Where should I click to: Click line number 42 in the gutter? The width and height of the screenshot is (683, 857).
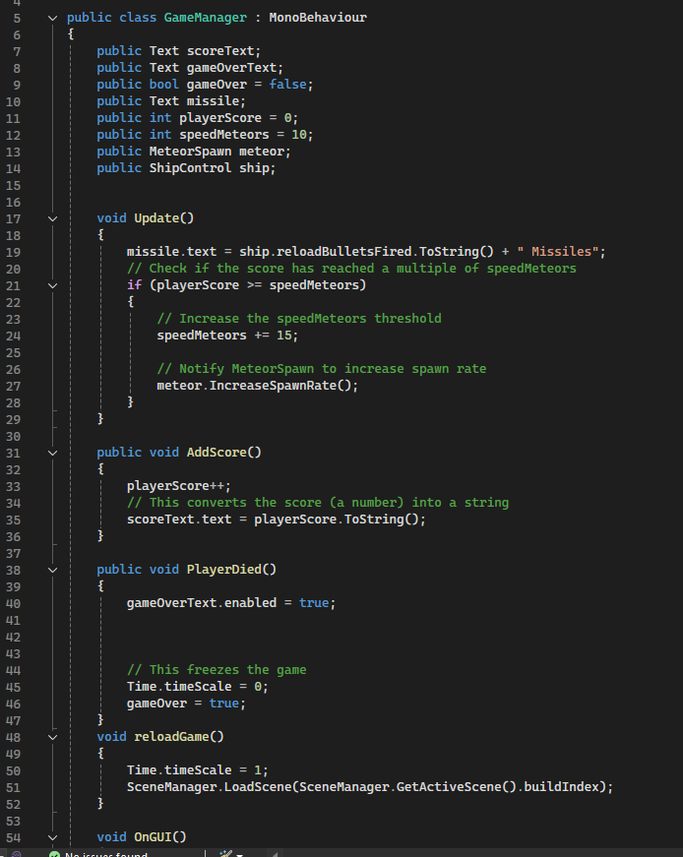coord(13,637)
